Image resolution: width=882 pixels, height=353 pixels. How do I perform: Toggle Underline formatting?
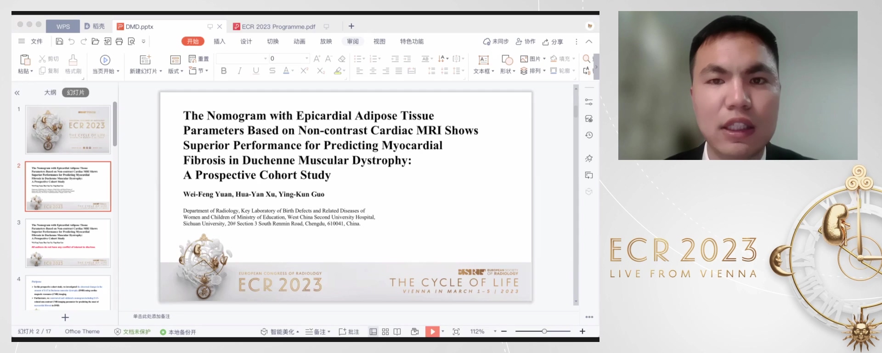pyautogui.click(x=256, y=71)
